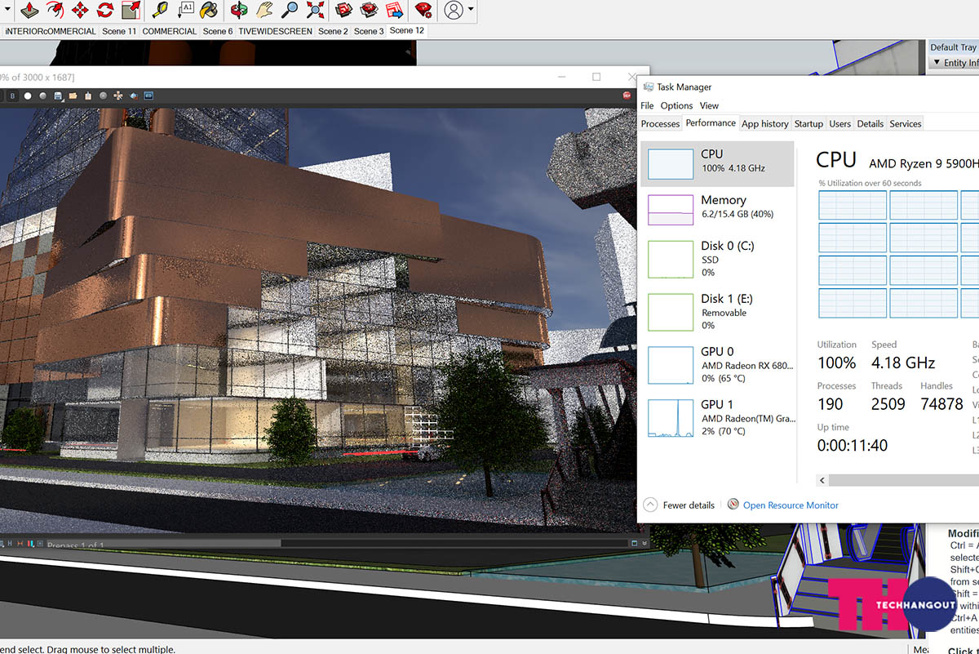Screen dimensions: 979x654
Task: Switch to the COMMERCIAL scene tab
Action: [x=170, y=31]
